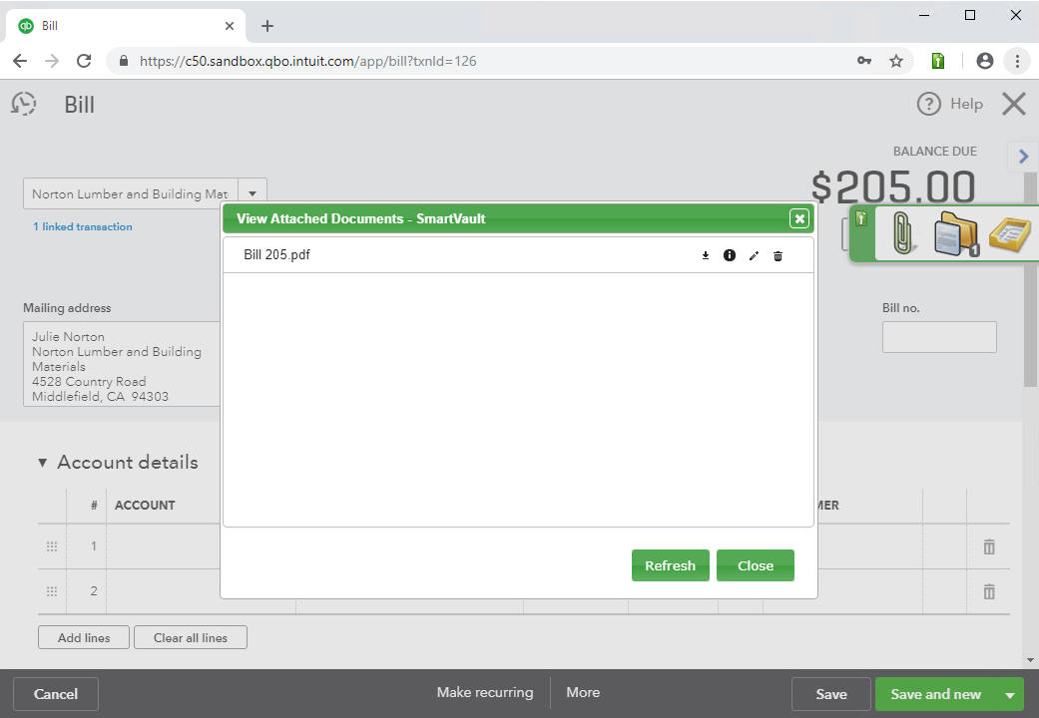Image resolution: width=1039 pixels, height=718 pixels.
Task: Grab the drag handle of line 2
Action: [x=52, y=591]
